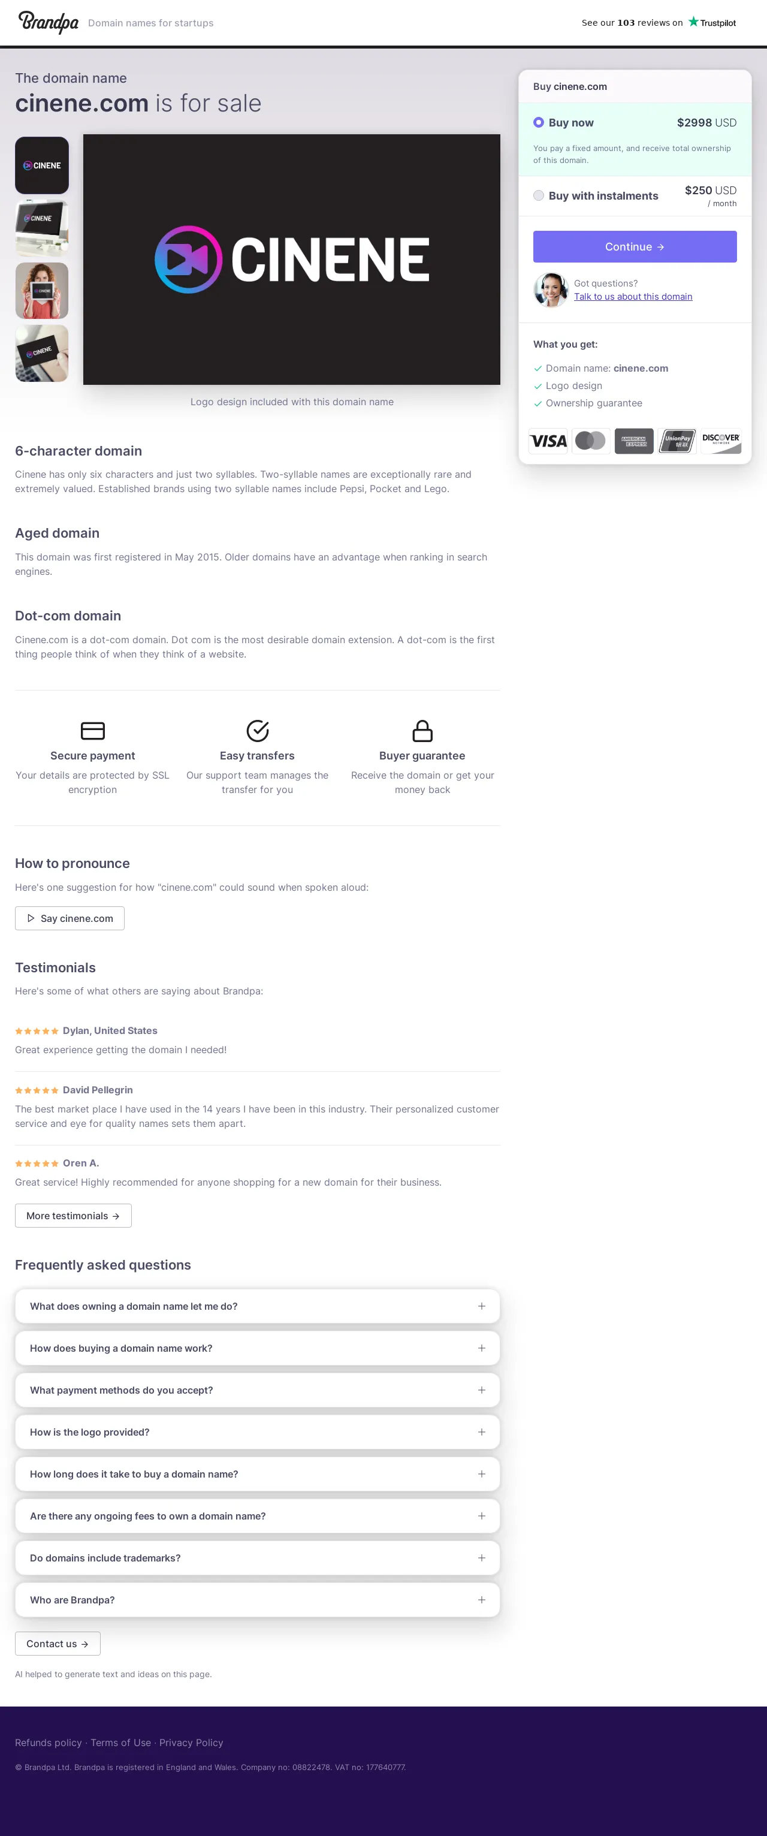Expand 'How is the logo provided?' question
The height and width of the screenshot is (1836, 767).
(x=257, y=1432)
